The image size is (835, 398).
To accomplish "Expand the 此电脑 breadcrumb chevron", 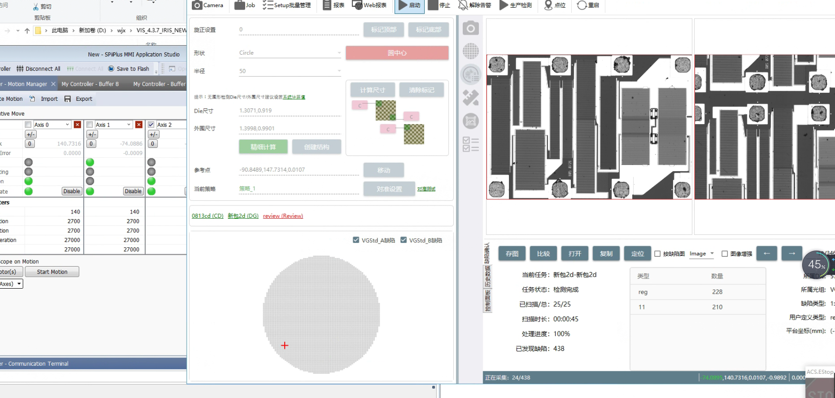I will 73,30.
